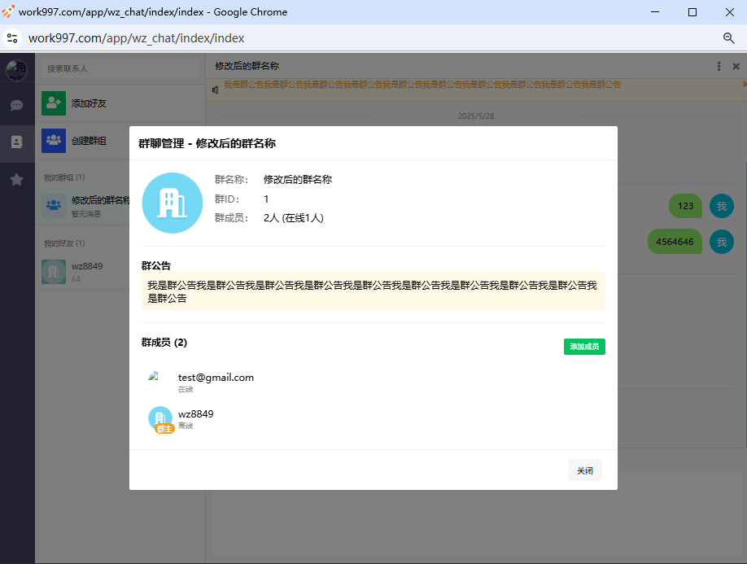
Task: Click 我 avatar beside 123 message
Action: pyautogui.click(x=722, y=206)
